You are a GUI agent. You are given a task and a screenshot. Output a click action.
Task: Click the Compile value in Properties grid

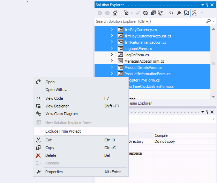(161, 135)
